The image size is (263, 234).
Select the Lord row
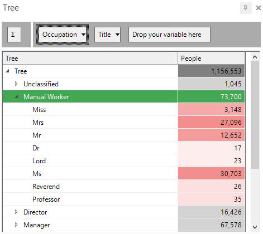coord(124,161)
